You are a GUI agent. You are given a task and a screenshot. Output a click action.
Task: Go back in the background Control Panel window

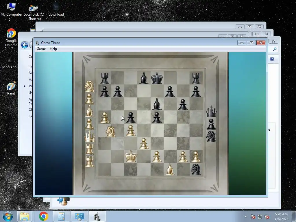pos(25,45)
